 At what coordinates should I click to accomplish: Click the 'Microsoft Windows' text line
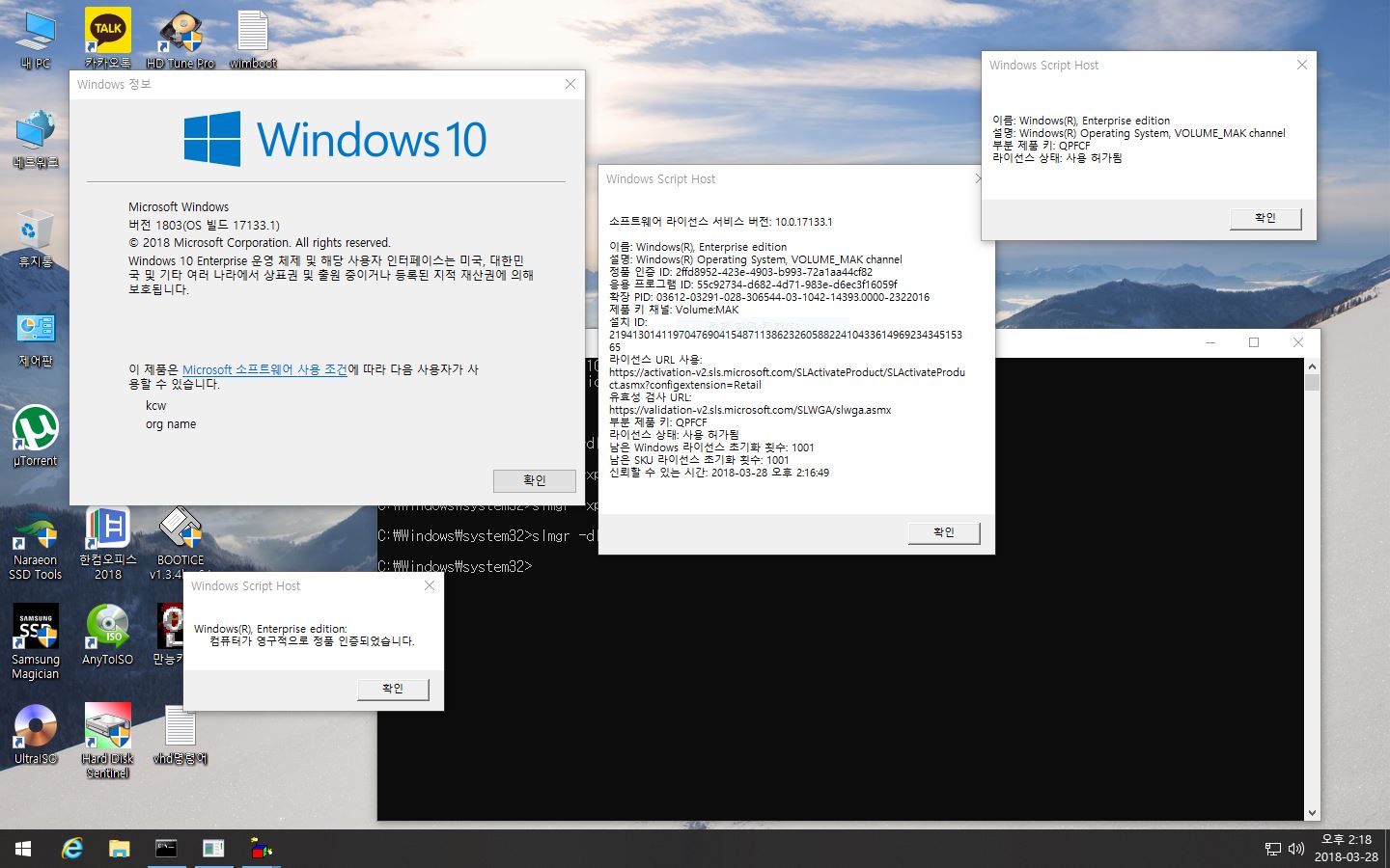[x=179, y=207]
